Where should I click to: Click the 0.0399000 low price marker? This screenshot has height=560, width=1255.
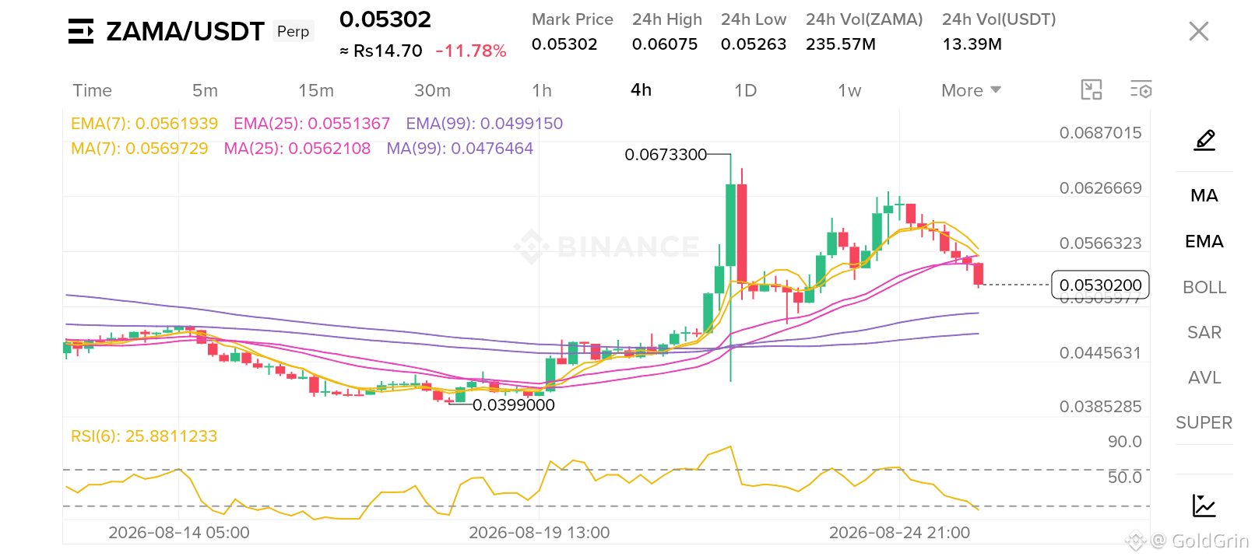pyautogui.click(x=514, y=405)
